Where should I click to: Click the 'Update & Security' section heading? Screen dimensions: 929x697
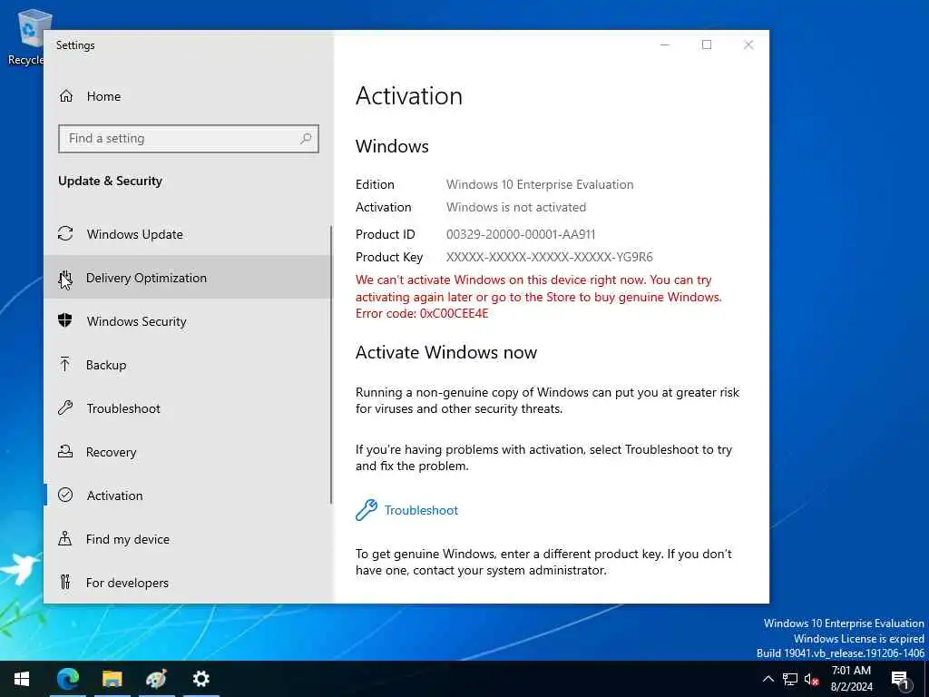pyautogui.click(x=110, y=181)
